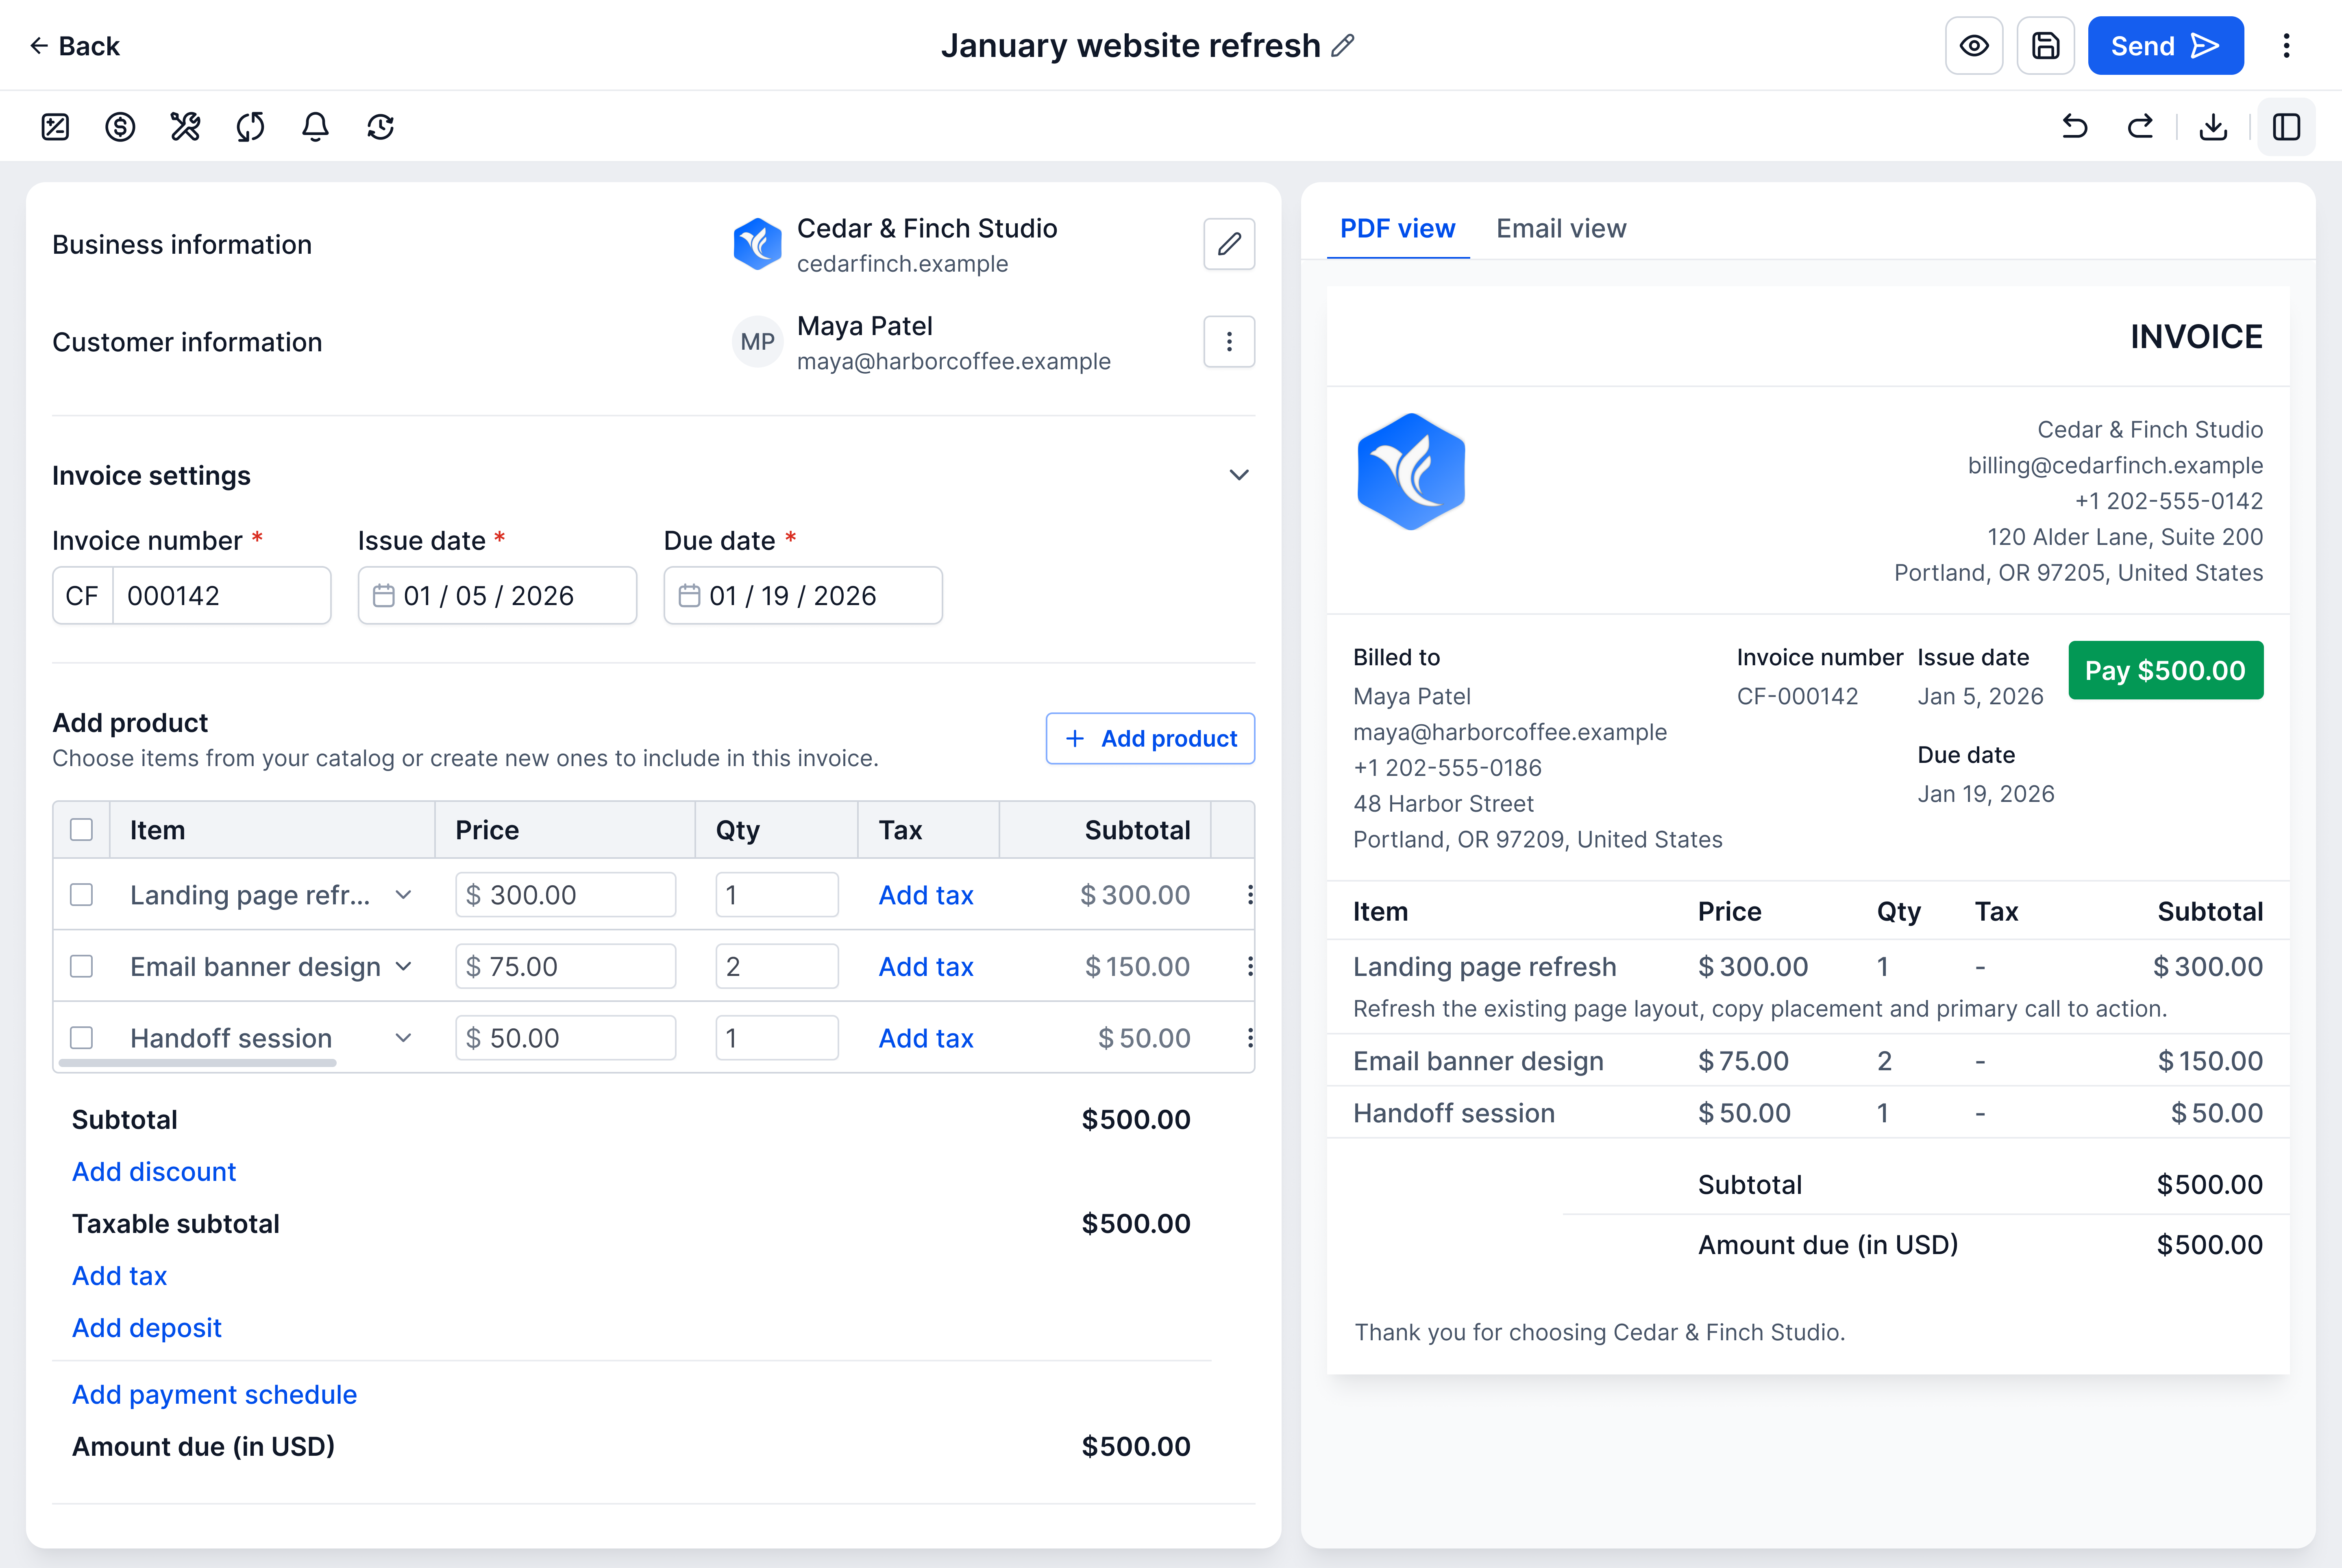The width and height of the screenshot is (2342, 1568).
Task: Expand the Landing page refresh item dropdown
Action: pos(403,895)
